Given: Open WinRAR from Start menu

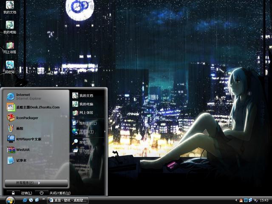Looking at the screenshot, I should [36, 150].
